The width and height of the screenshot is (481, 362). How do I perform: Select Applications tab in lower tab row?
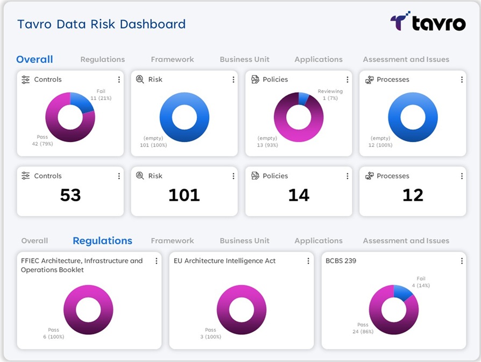click(318, 241)
